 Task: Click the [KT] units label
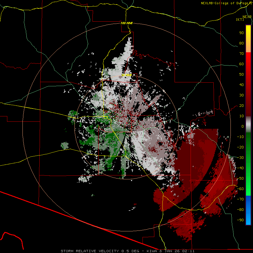pos(240,19)
